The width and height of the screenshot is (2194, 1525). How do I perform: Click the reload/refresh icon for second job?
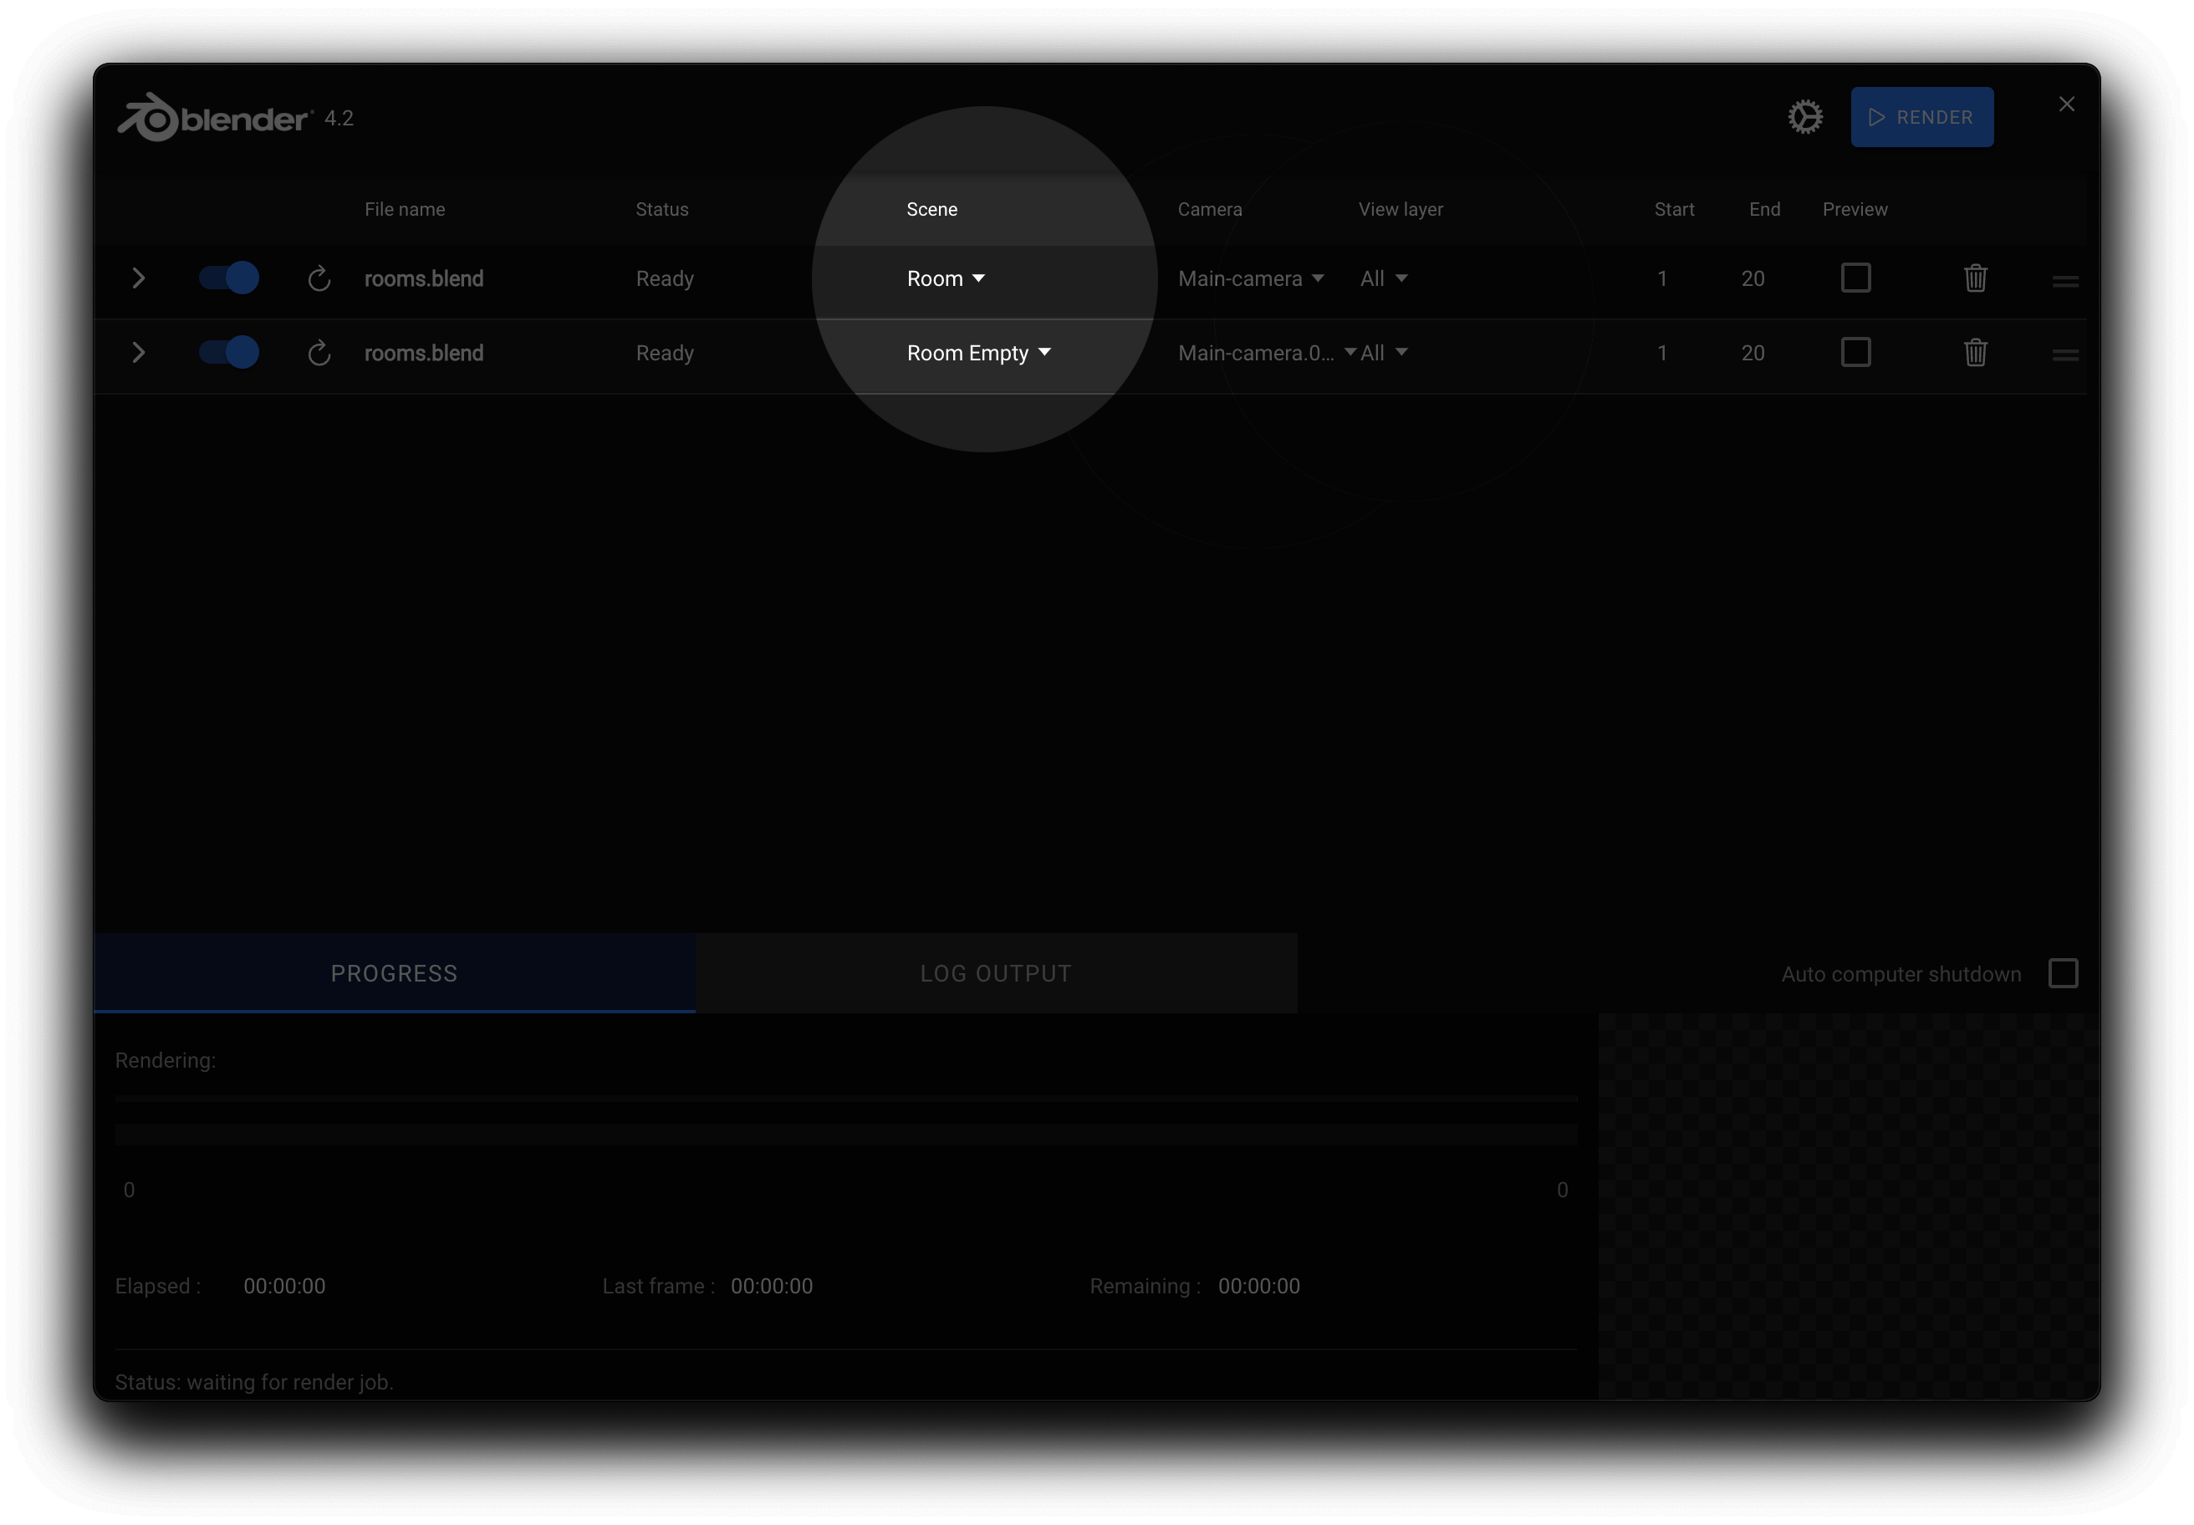317,352
